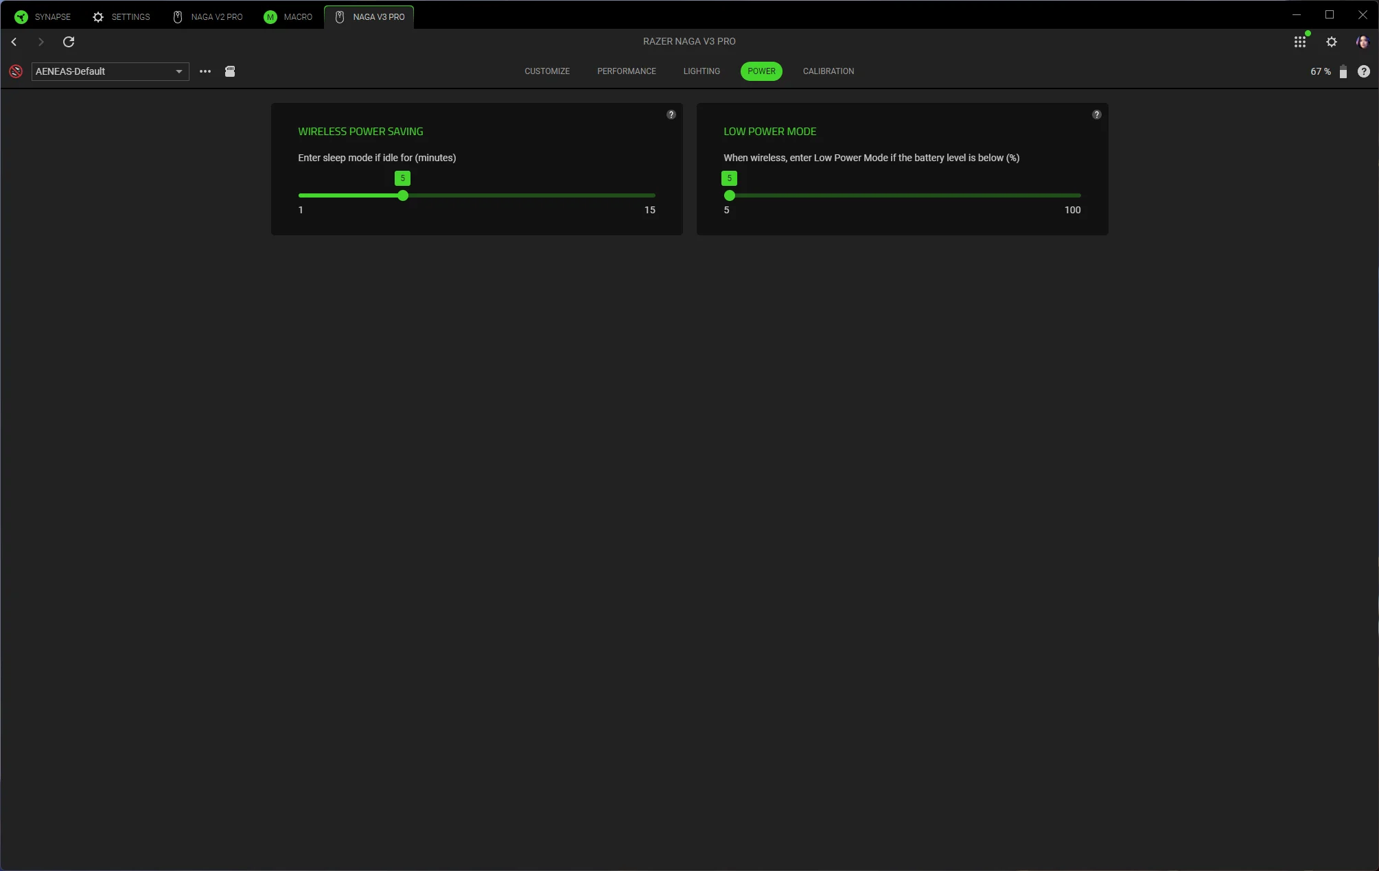This screenshot has width=1379, height=871.
Task: Switch to the Settings tab
Action: tap(121, 16)
